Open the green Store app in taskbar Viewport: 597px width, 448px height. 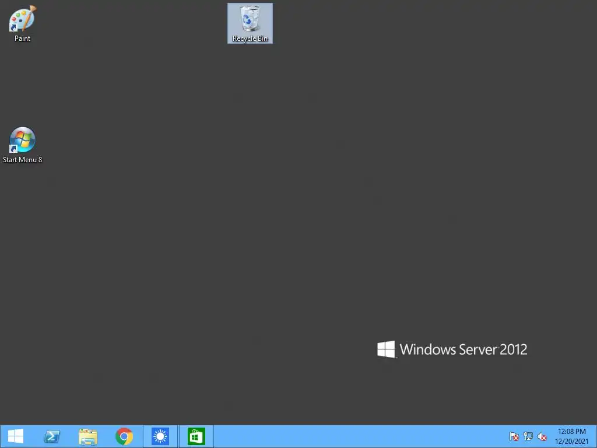[196, 436]
